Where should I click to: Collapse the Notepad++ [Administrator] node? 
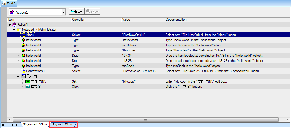pos(14,30)
